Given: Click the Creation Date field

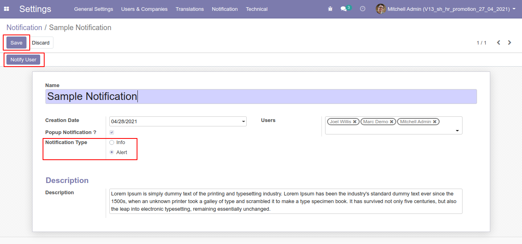Looking at the screenshot, I should (178, 122).
